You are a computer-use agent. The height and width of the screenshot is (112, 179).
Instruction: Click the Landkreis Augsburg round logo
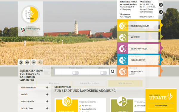pyautogui.click(x=30, y=15)
